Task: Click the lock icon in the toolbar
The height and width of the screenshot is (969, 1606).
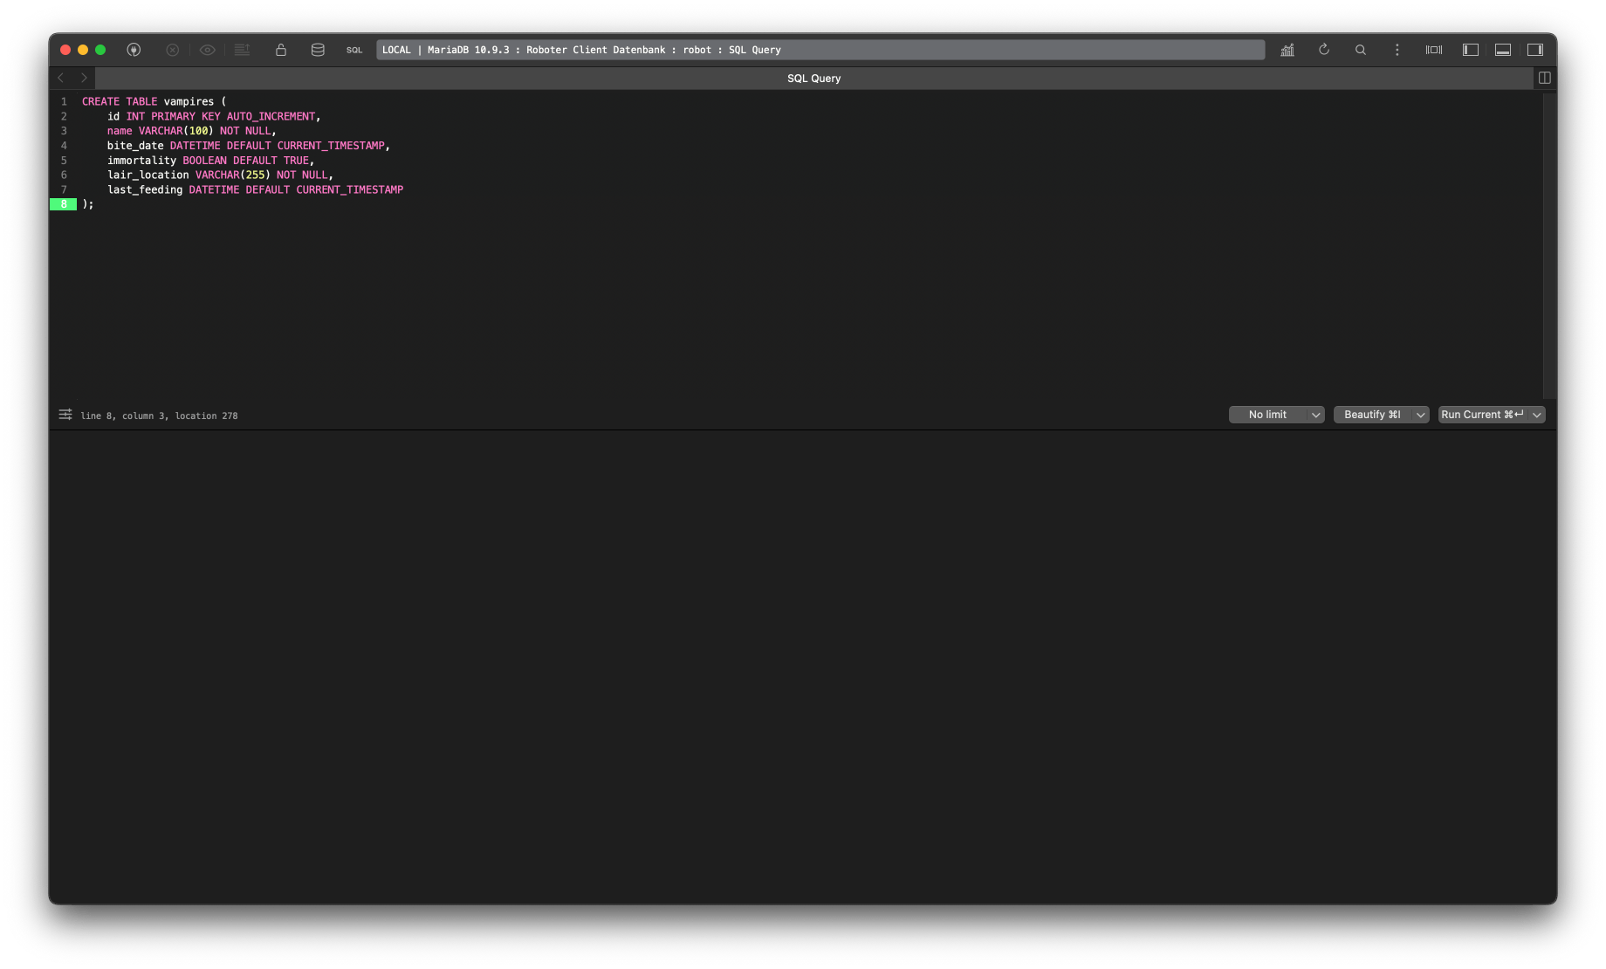Action: tap(281, 50)
